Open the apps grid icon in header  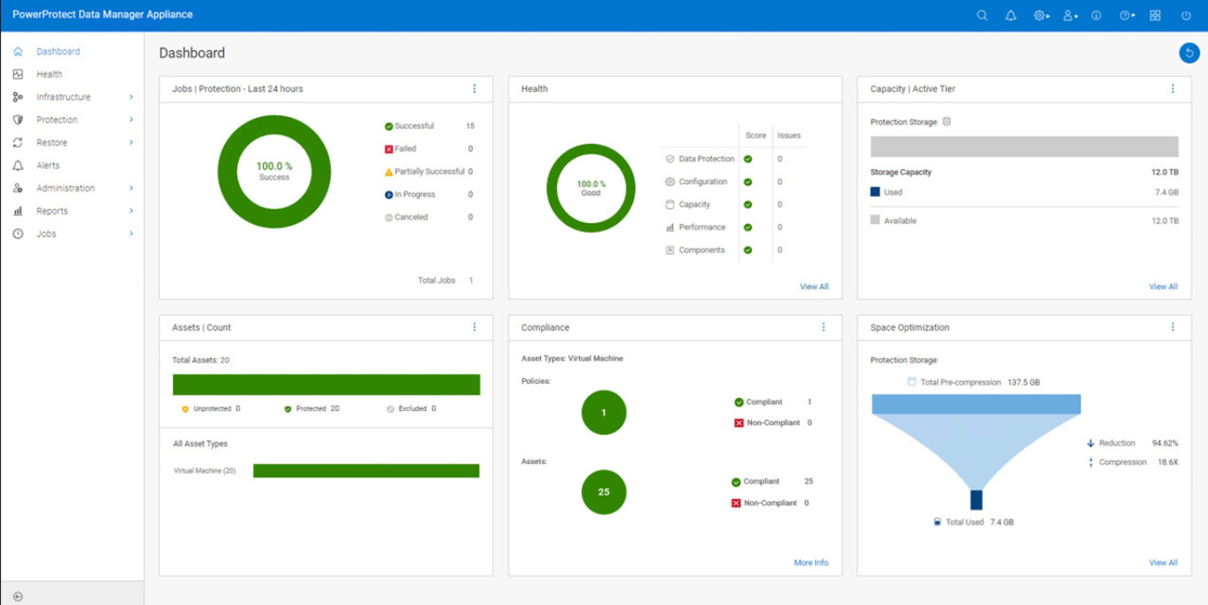tap(1155, 15)
